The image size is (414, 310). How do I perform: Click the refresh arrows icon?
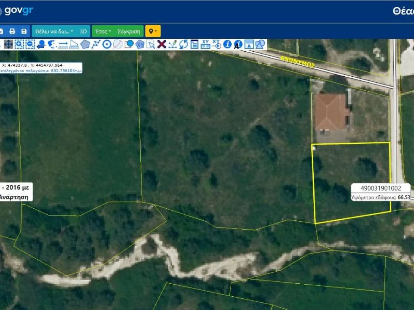pos(184,44)
